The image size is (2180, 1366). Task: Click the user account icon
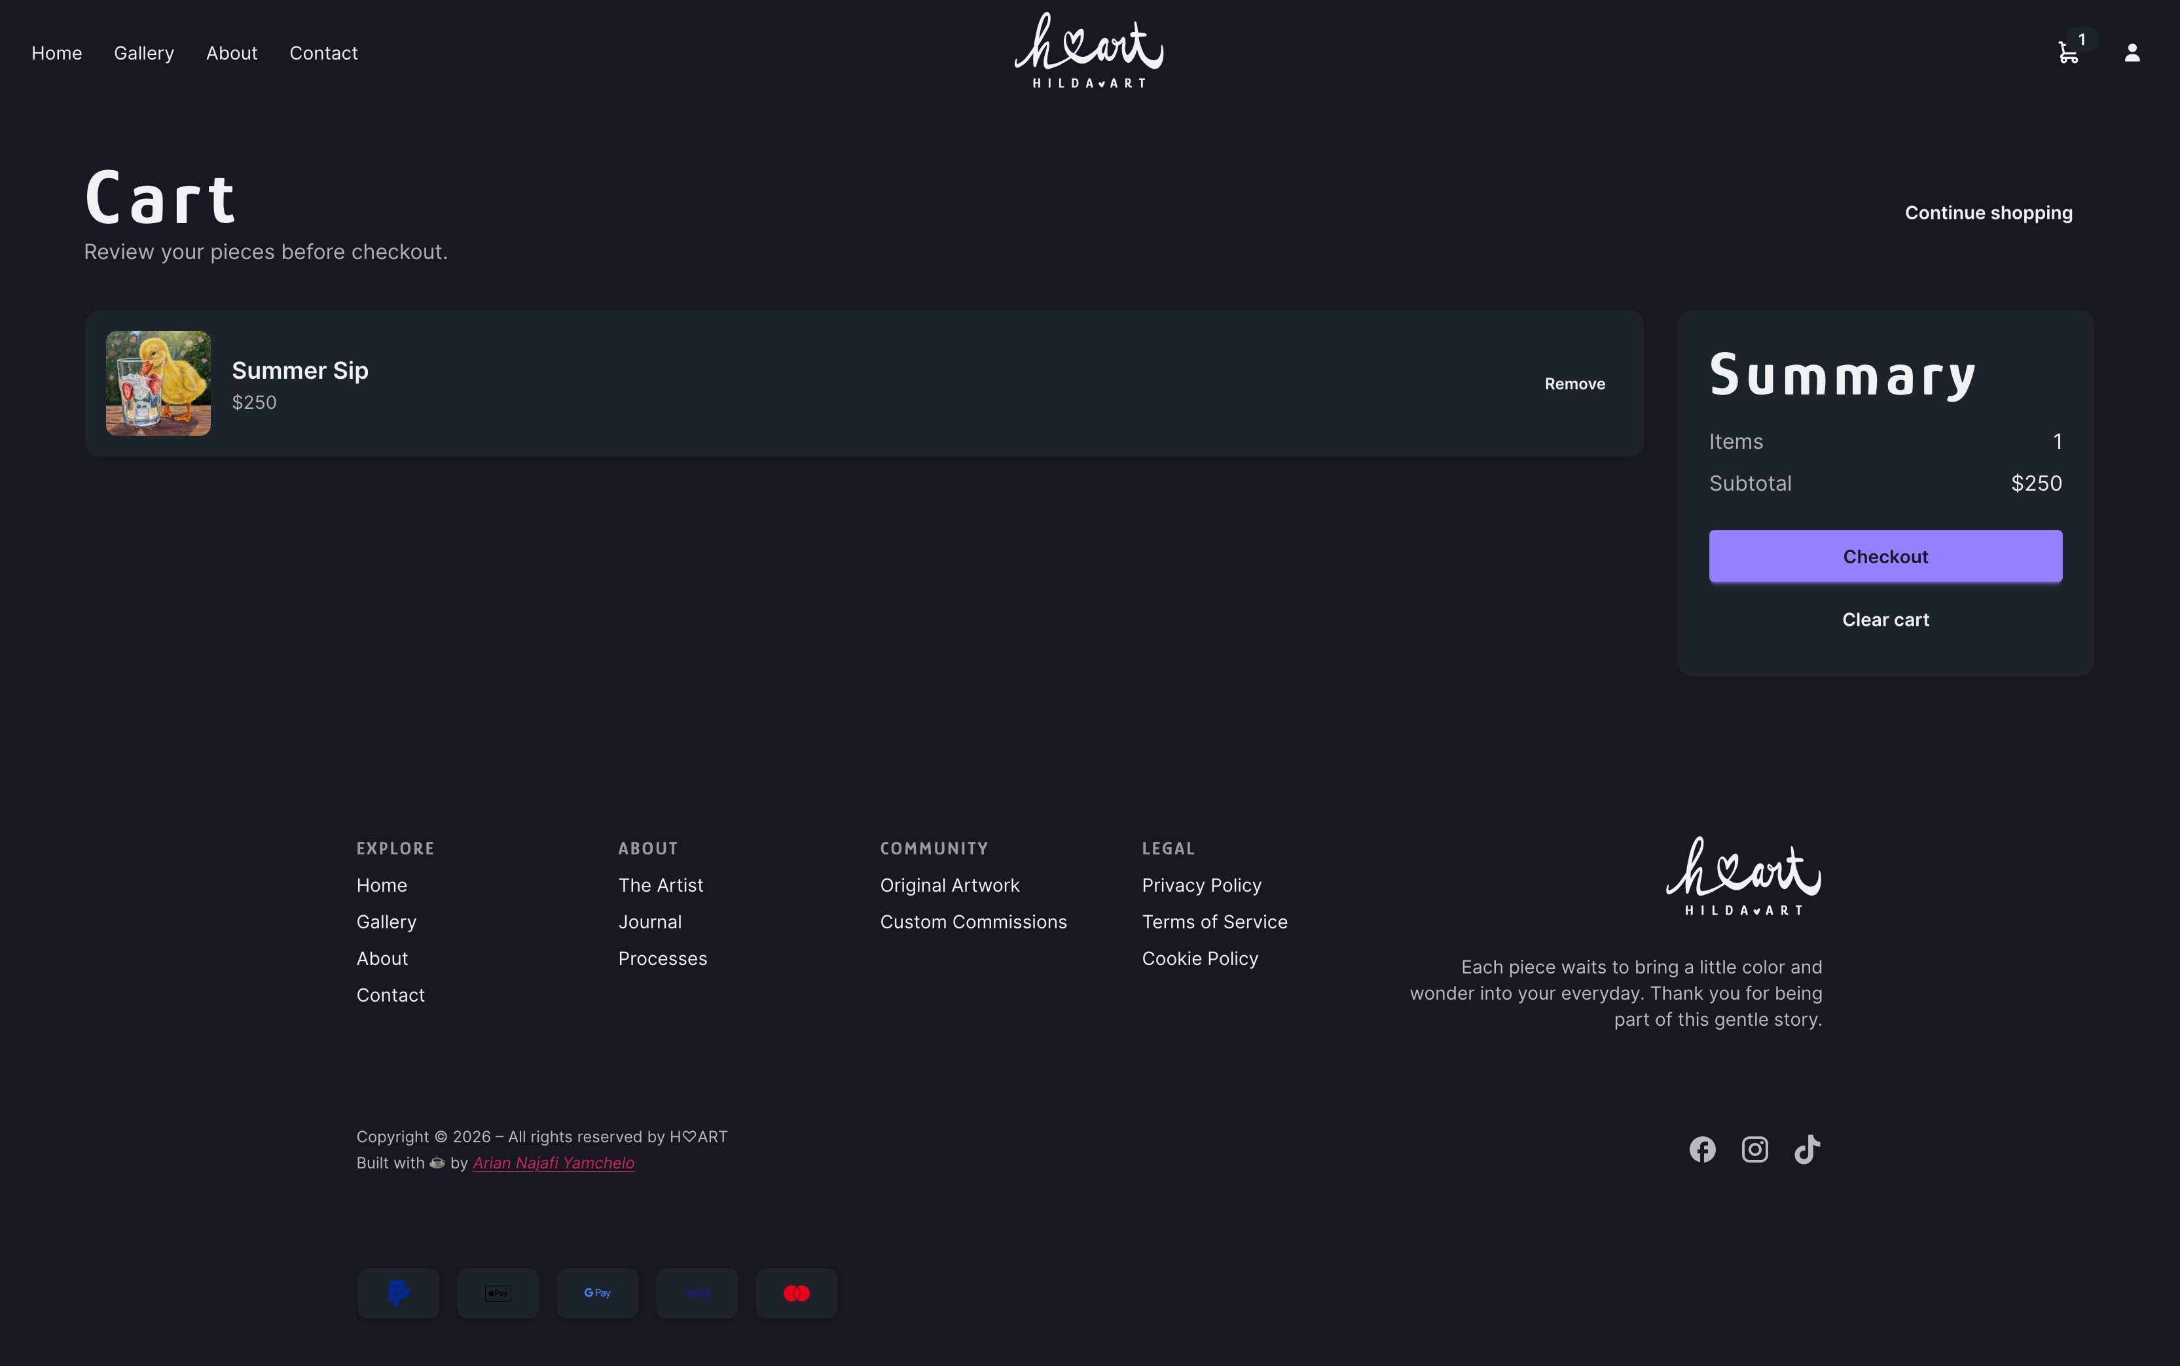tap(2131, 52)
